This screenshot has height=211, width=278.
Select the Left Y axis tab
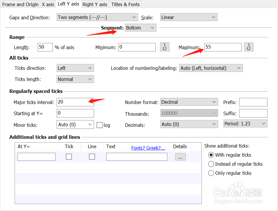[68, 4]
